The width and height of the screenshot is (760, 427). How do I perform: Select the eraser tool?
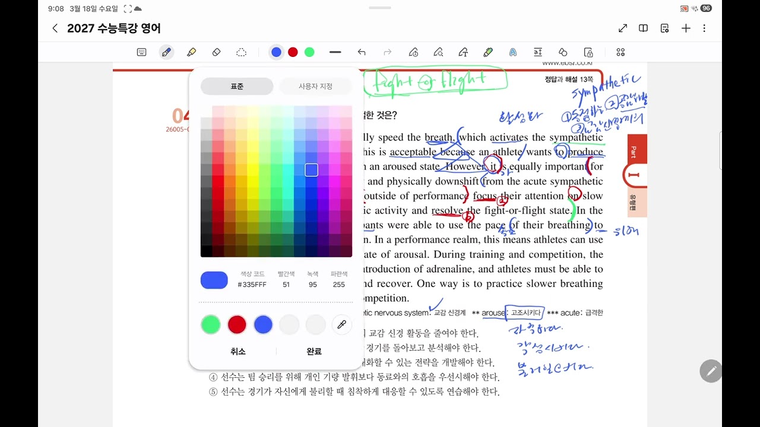click(216, 52)
